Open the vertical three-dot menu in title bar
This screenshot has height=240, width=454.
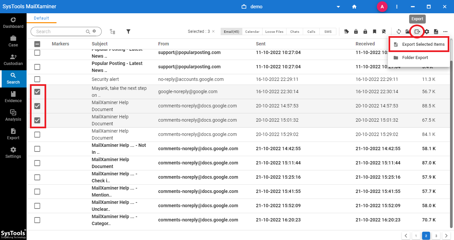click(x=397, y=7)
